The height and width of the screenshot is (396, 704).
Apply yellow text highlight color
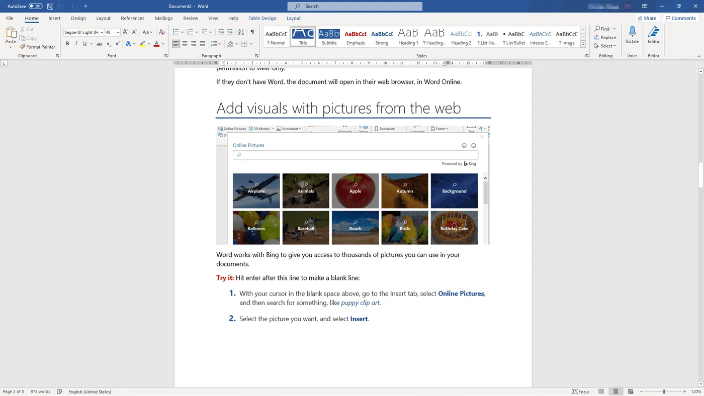[142, 44]
